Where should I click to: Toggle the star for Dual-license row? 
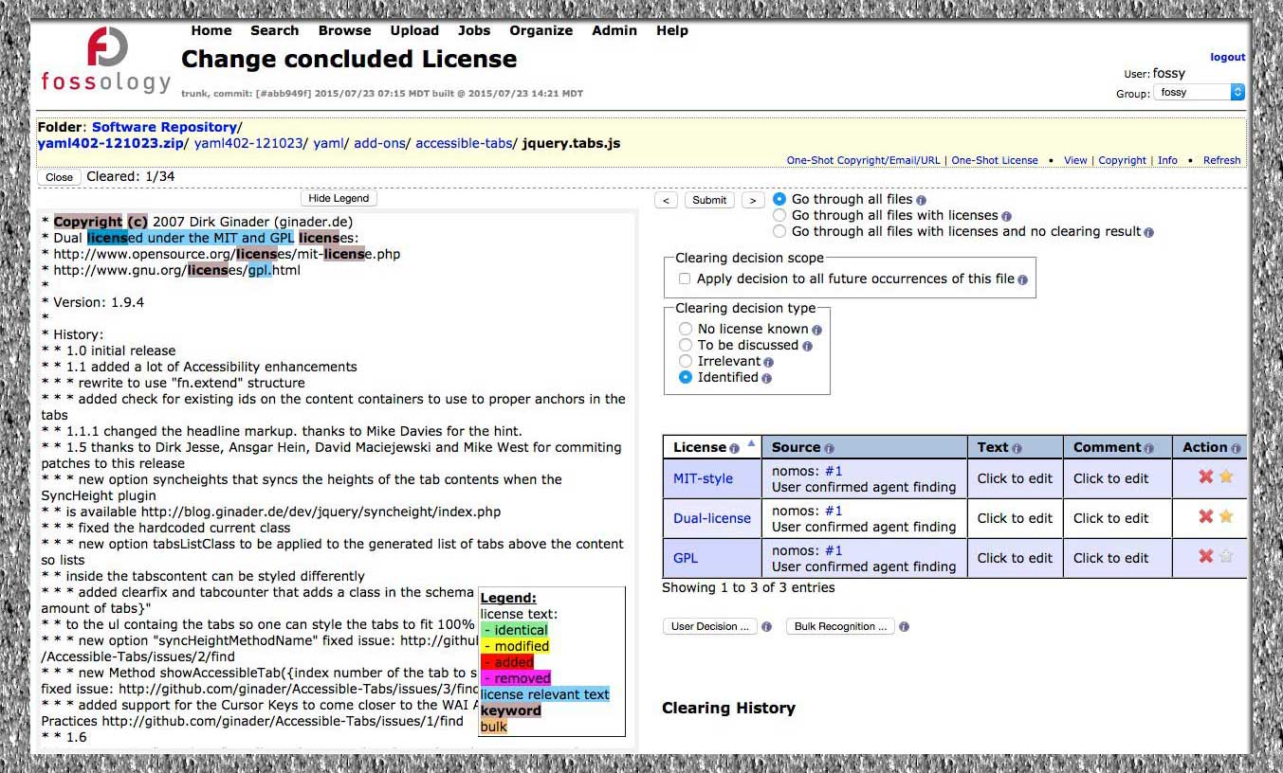pyautogui.click(x=1226, y=517)
